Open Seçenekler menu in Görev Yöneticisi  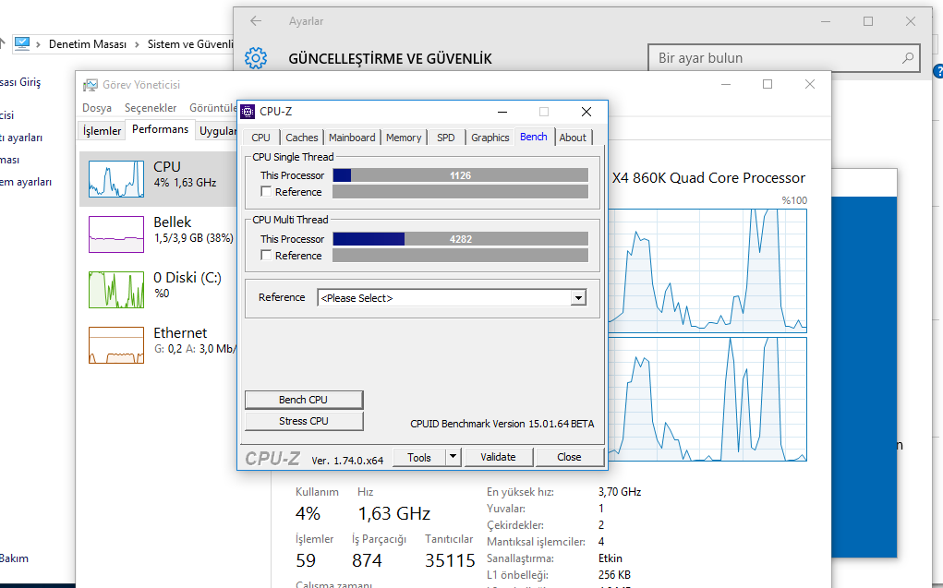click(151, 108)
